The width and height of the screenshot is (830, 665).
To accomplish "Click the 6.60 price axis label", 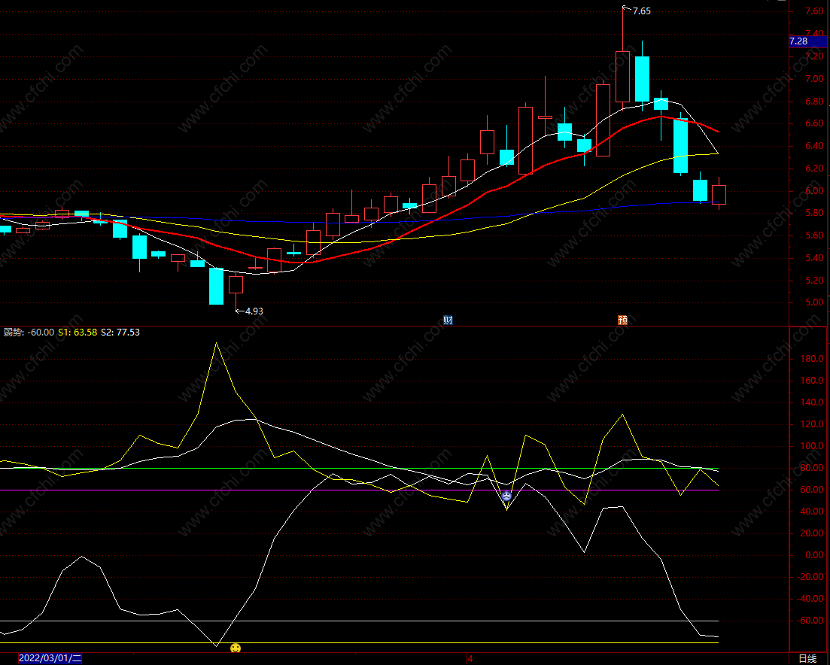I will [814, 123].
